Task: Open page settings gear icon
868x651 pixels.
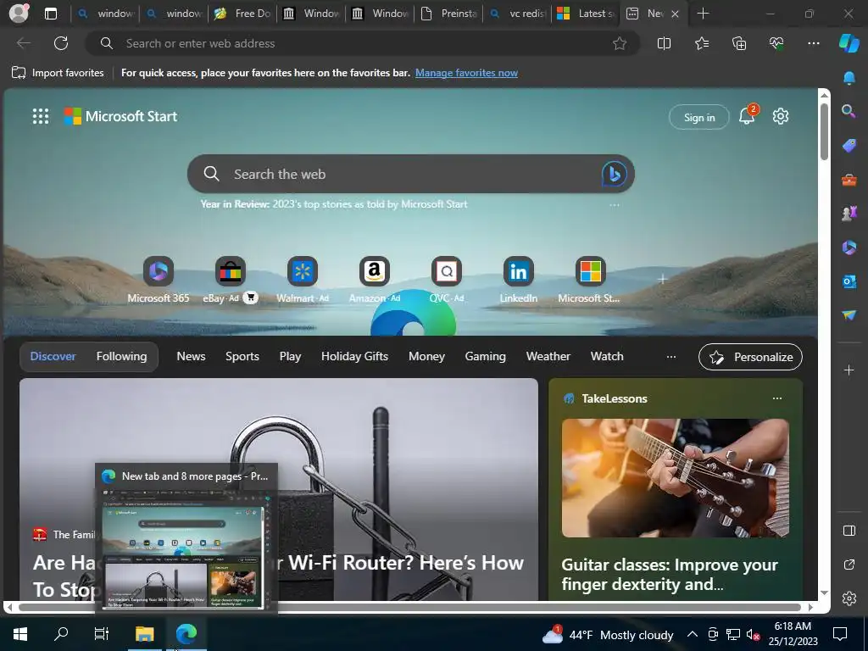Action: tap(781, 116)
